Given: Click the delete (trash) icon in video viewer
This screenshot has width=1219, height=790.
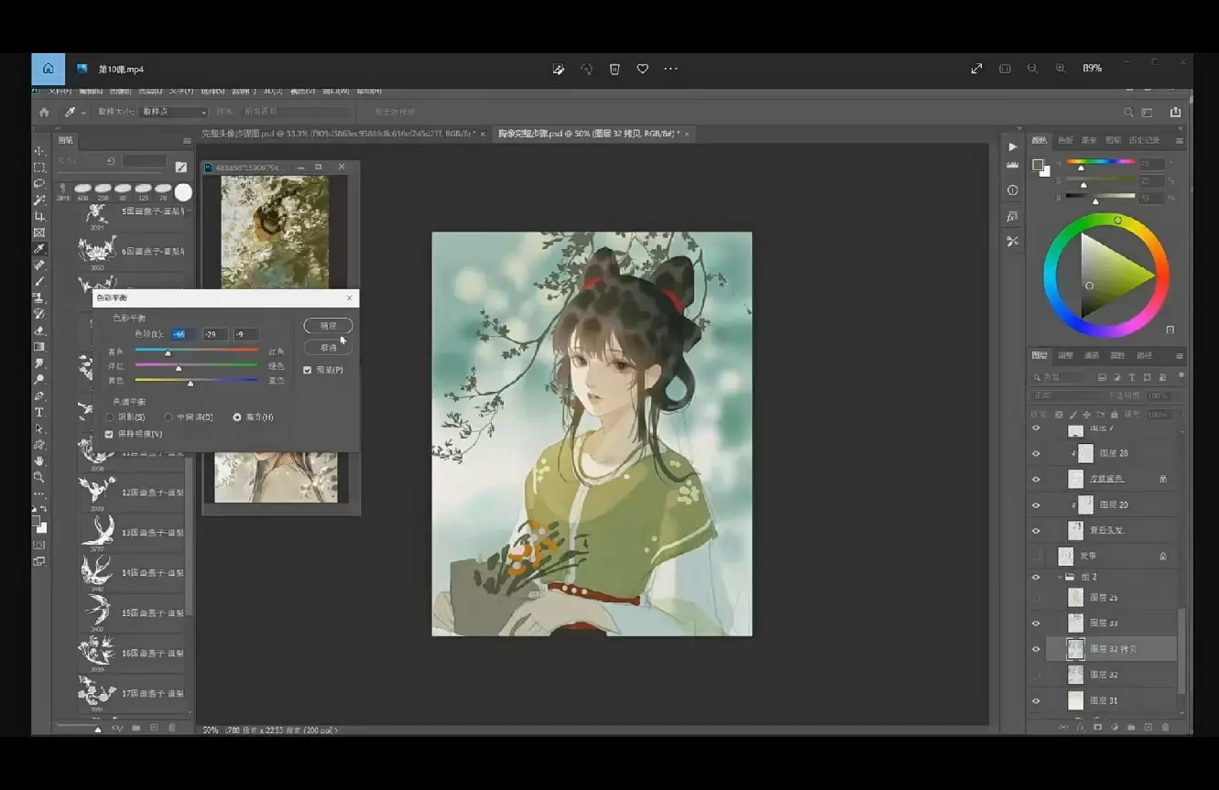Looking at the screenshot, I should (x=615, y=69).
